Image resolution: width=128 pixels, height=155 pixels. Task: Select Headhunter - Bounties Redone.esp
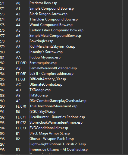pyautogui.click(x=57, y=117)
